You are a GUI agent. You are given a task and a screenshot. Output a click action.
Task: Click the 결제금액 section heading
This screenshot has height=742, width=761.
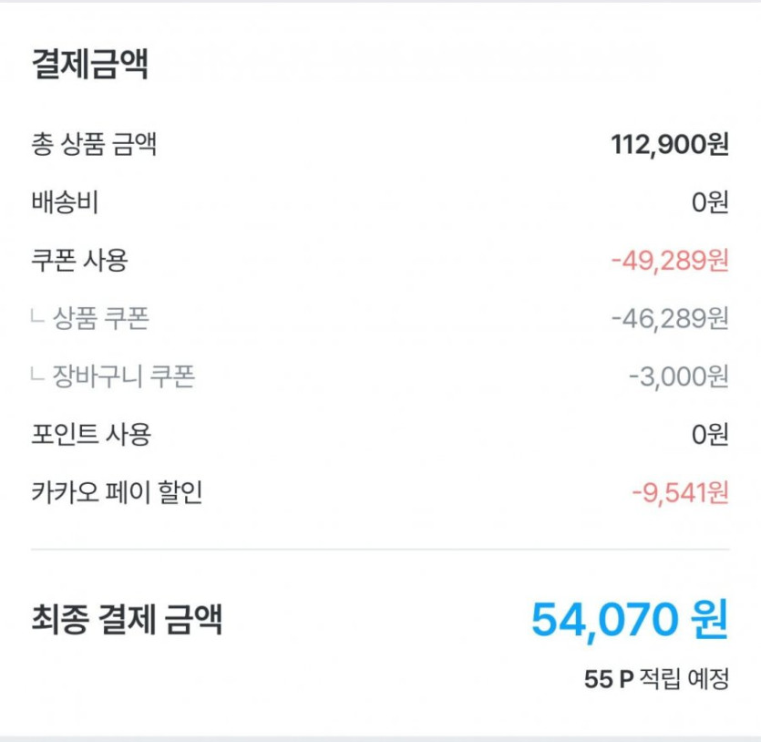(x=90, y=66)
